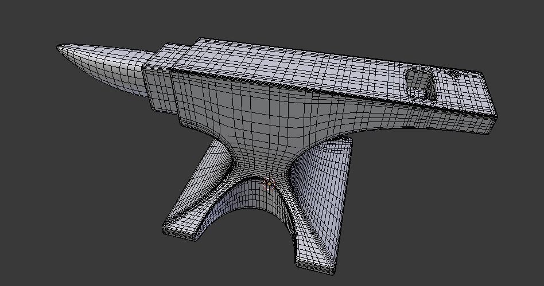Viewport: 544px width, 286px height.
Task: Click the 3D cursor under the anvil waist
Action: [269, 184]
